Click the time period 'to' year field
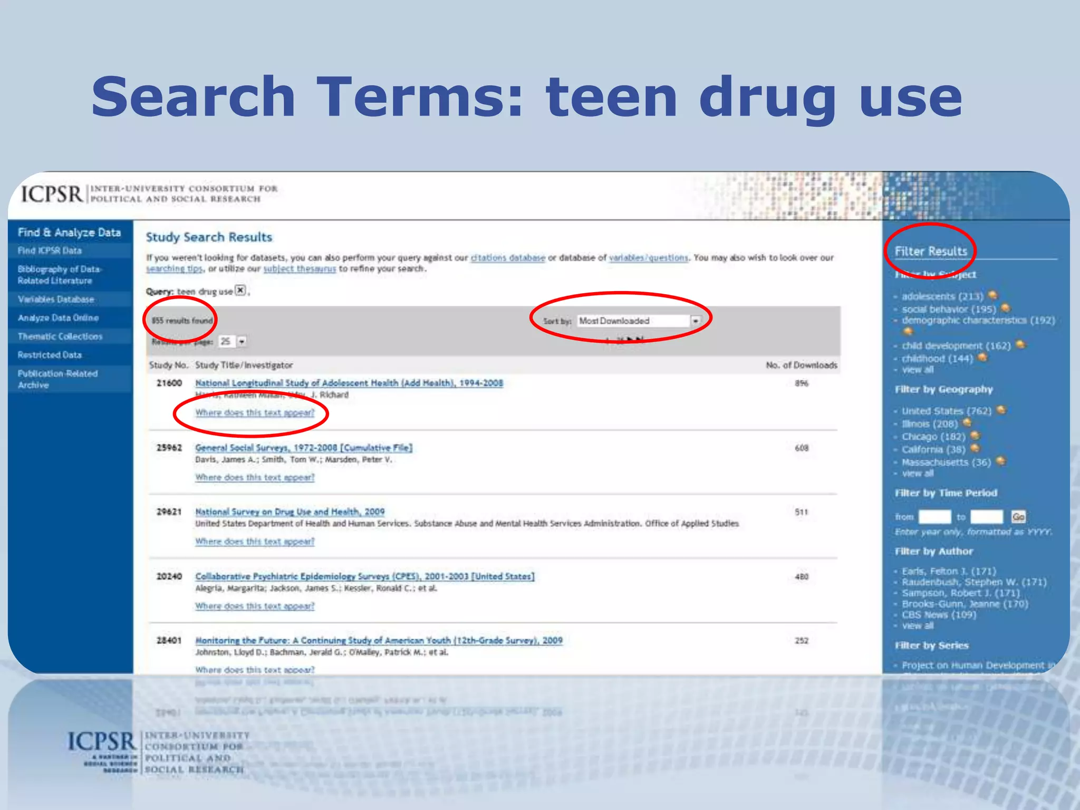The width and height of the screenshot is (1080, 810). tap(986, 517)
